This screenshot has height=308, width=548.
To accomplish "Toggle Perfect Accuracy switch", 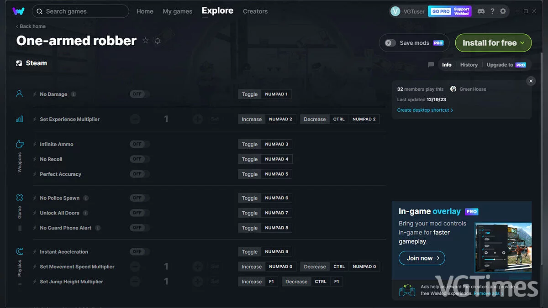I will point(139,174).
